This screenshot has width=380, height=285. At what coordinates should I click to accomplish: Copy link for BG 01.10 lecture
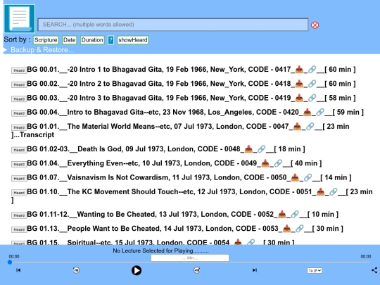[x=334, y=191]
